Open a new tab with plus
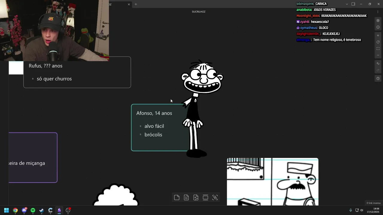 (x=136, y=4)
